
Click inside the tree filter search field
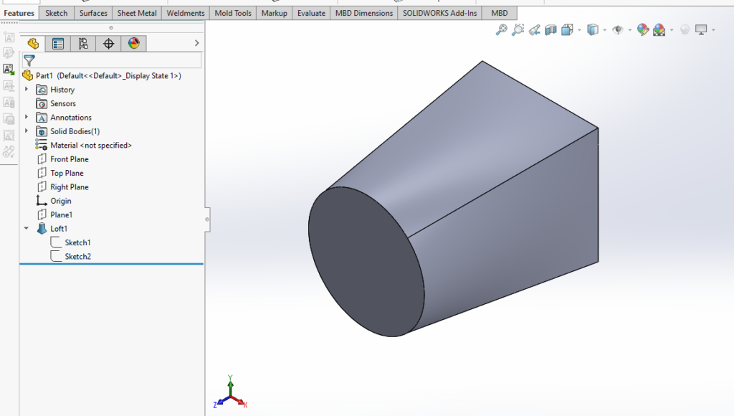[x=115, y=60]
